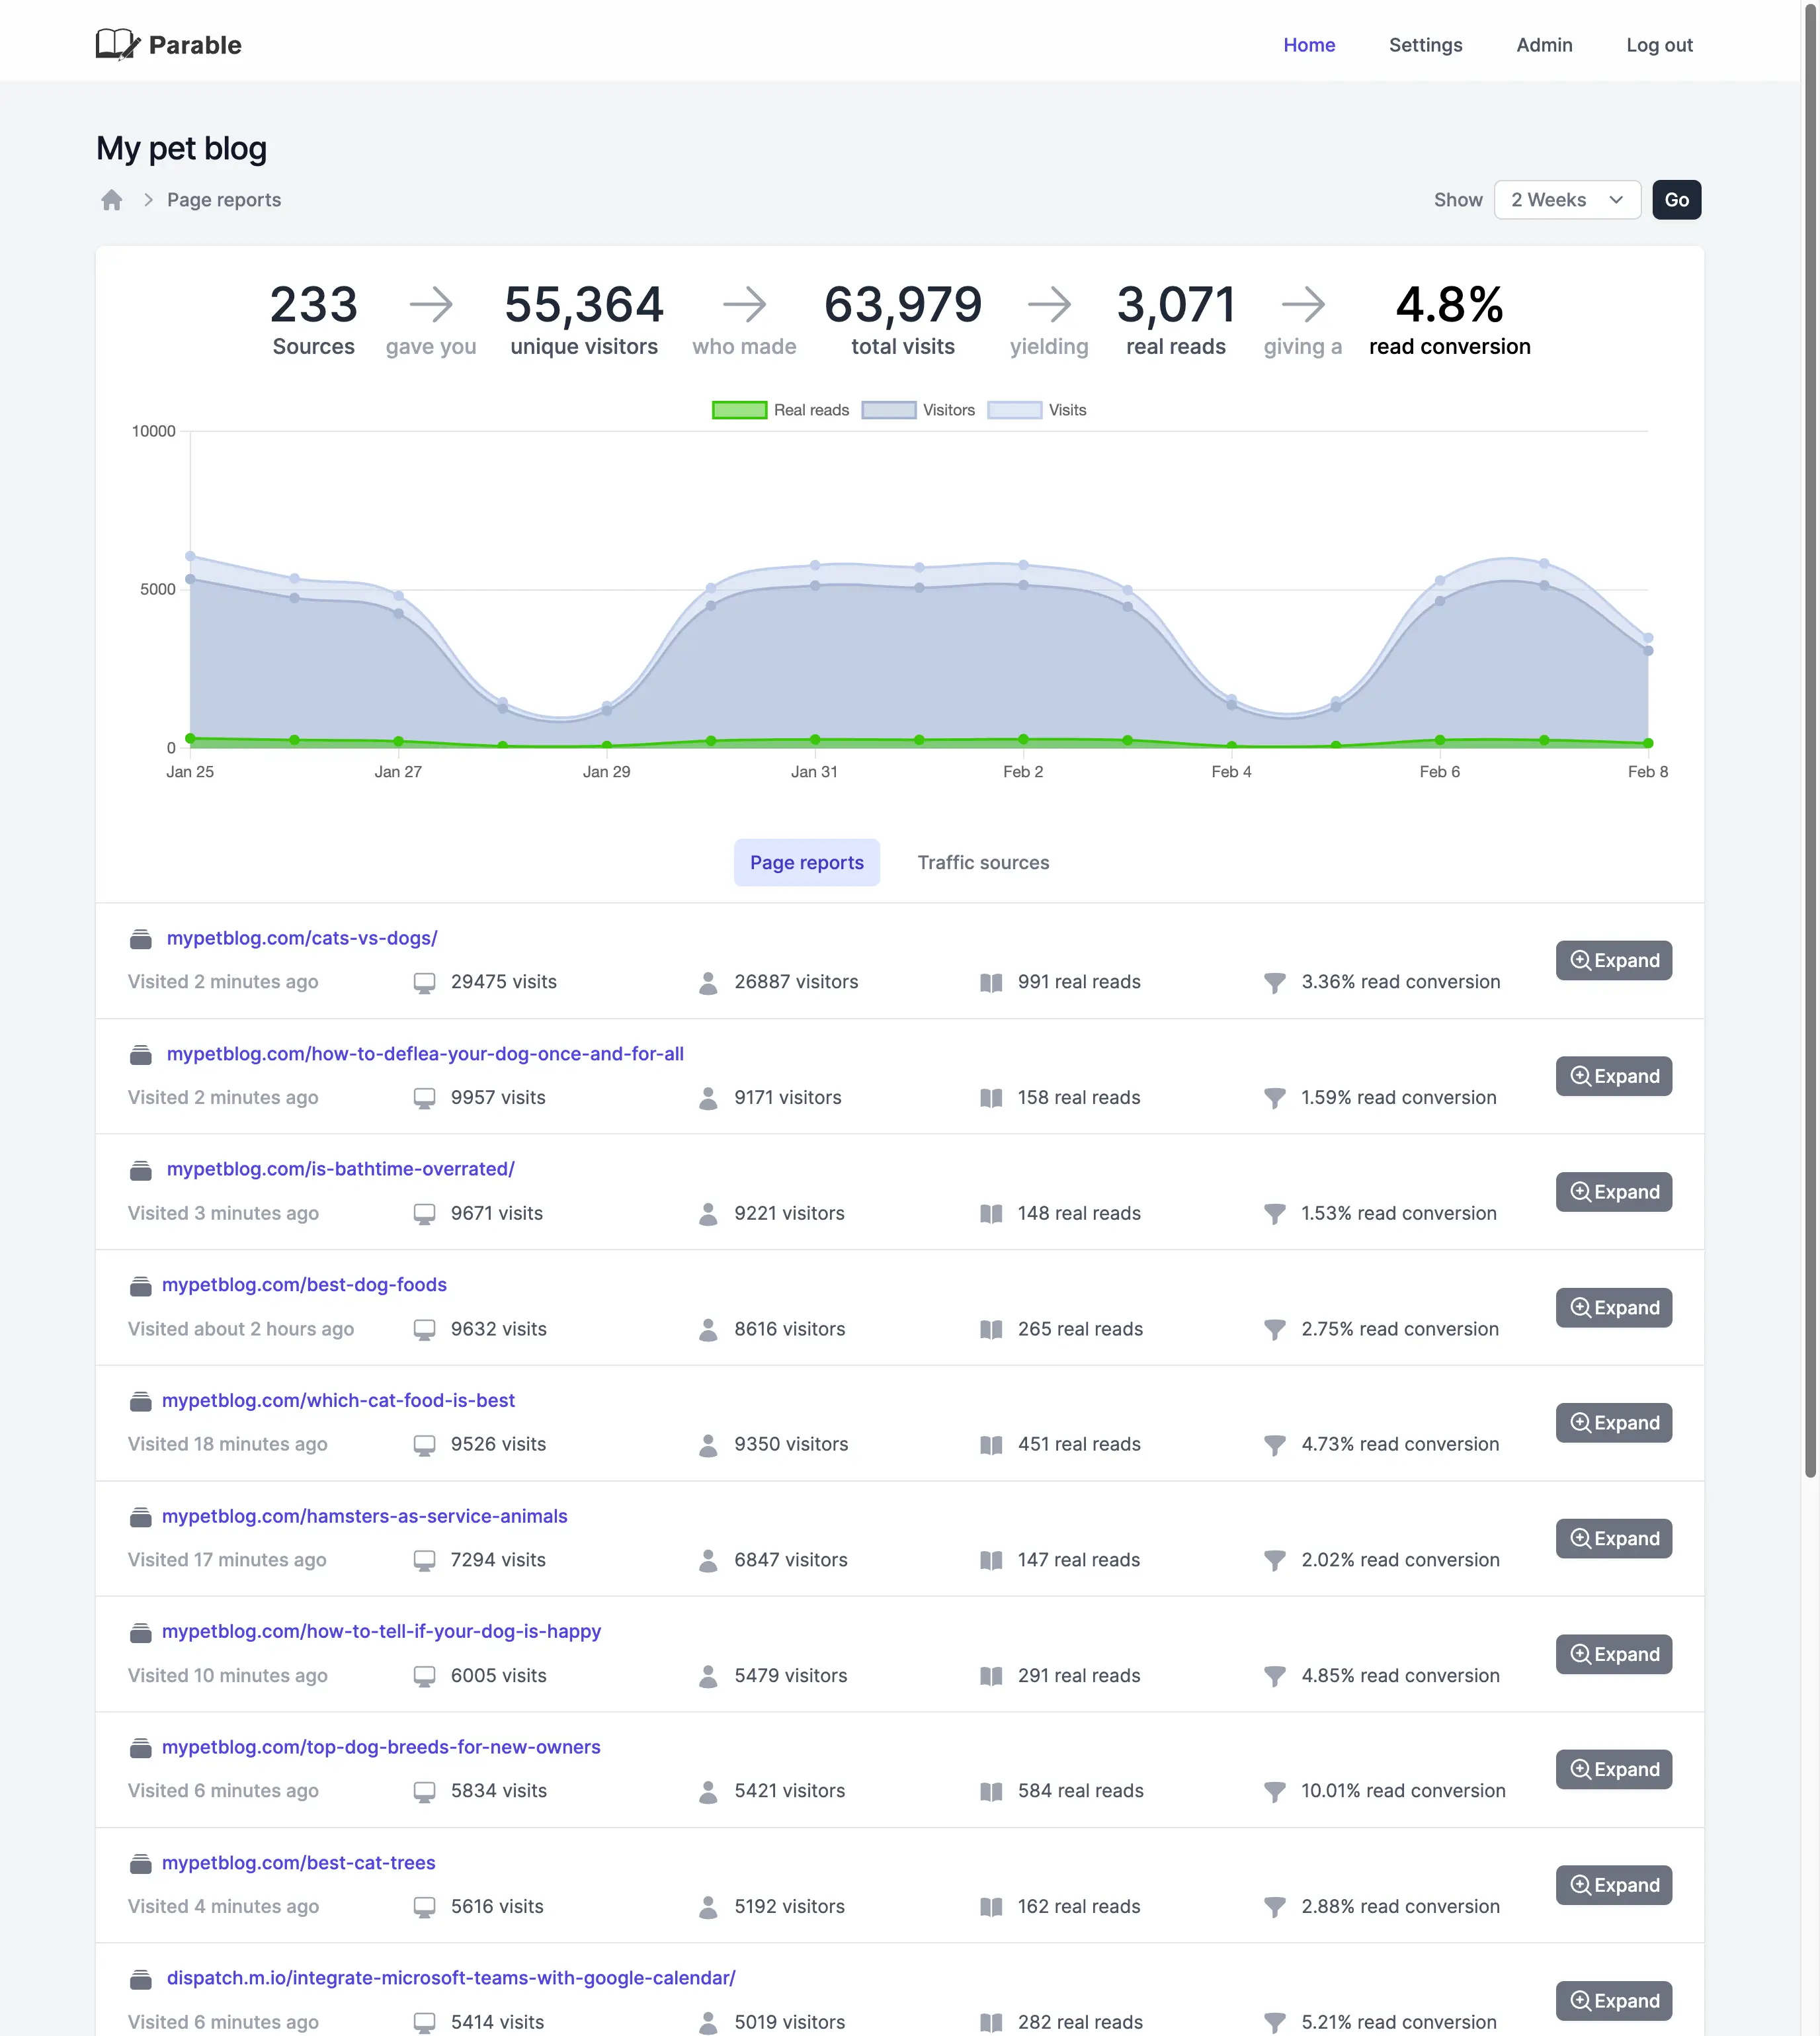1820x2036 pixels.
Task: Toggle the Real reads legend item
Action: click(810, 410)
